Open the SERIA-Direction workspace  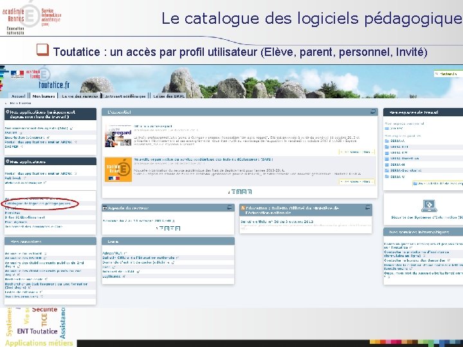pos(404,159)
